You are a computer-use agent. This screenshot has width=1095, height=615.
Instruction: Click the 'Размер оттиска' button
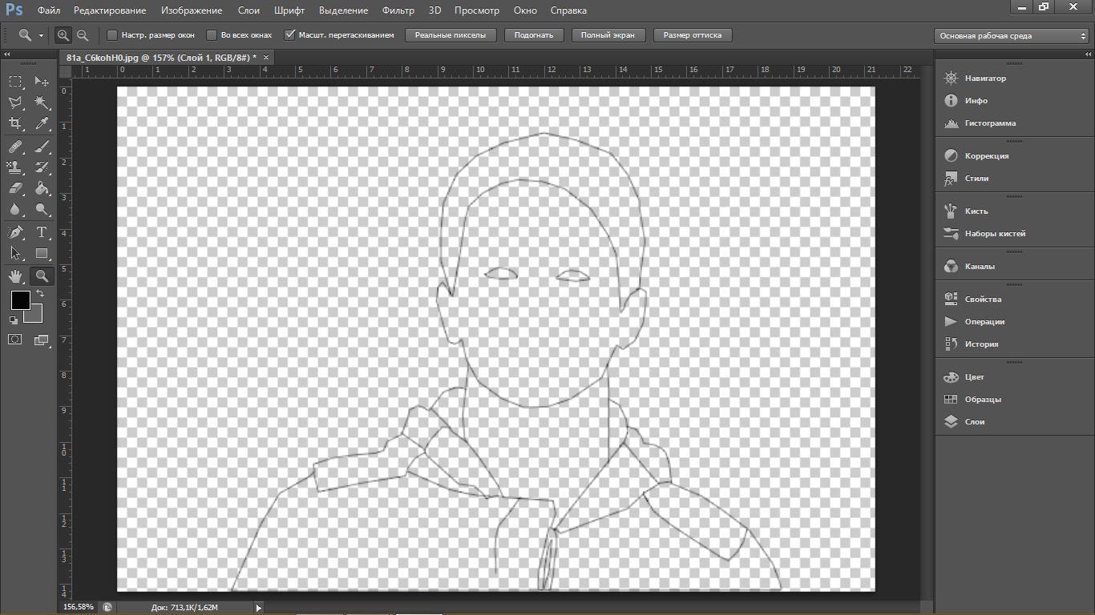(x=693, y=35)
